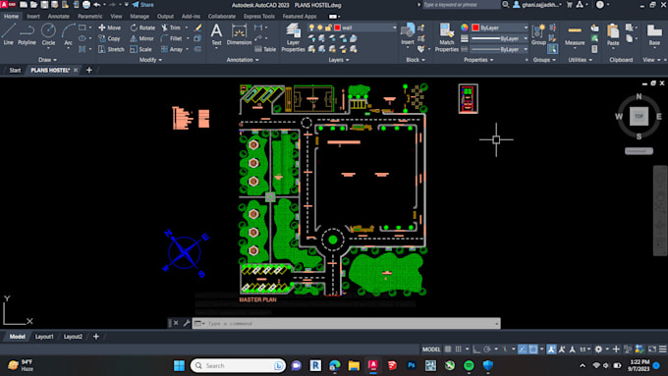Insert a Table
Screen dimensions: 668x376
(x=265, y=49)
